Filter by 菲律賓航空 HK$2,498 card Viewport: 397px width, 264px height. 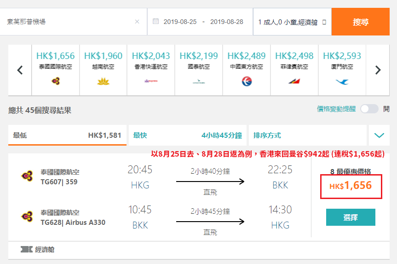294,70
